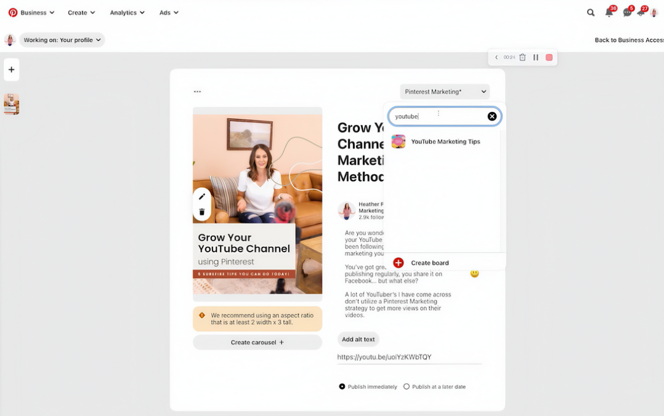The height and width of the screenshot is (416, 664).
Task: Open the Ads dropdown menu
Action: pos(169,13)
